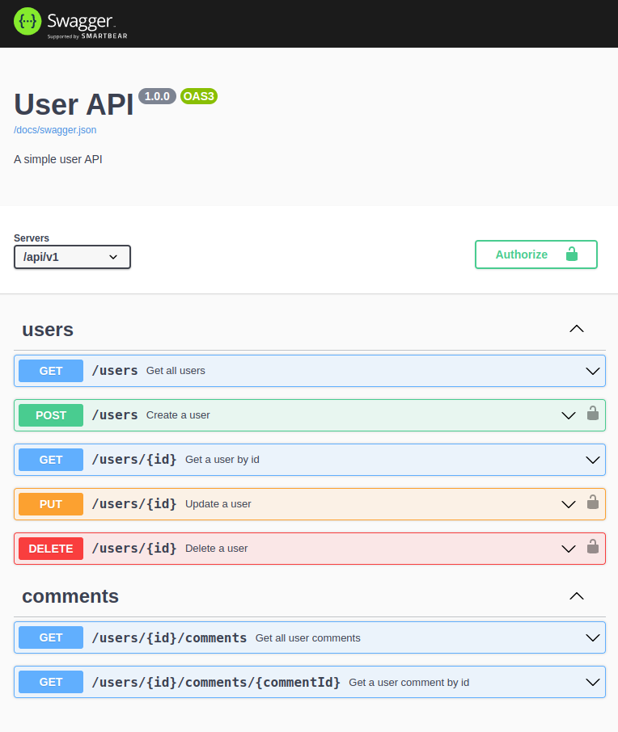The width and height of the screenshot is (618, 732).
Task: Click the GET badge on /users endpoint
Action: tap(50, 370)
